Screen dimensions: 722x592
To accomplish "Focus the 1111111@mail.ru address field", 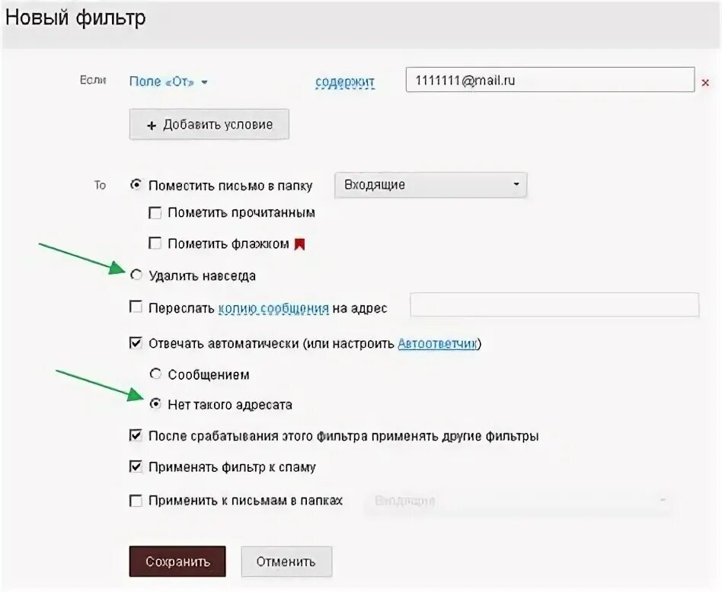I will pos(550,80).
